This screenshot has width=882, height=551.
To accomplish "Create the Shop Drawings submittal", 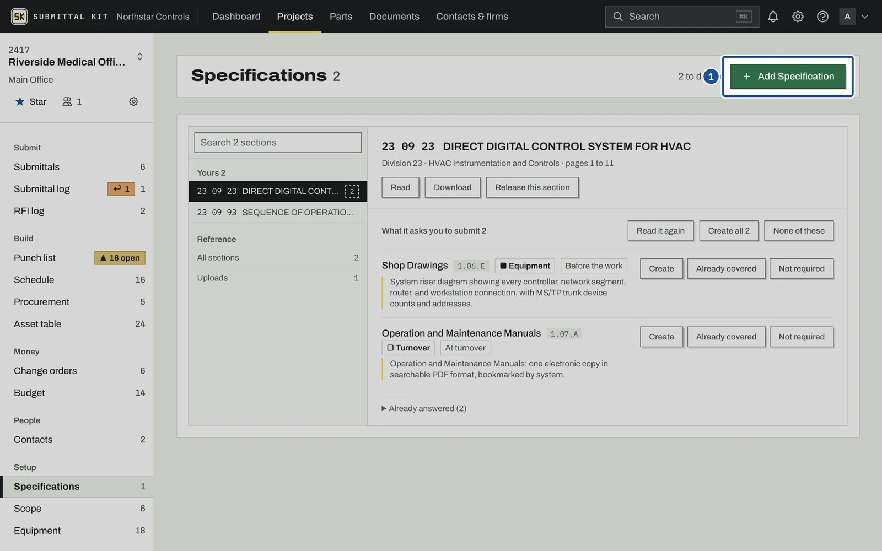I will pos(661,269).
